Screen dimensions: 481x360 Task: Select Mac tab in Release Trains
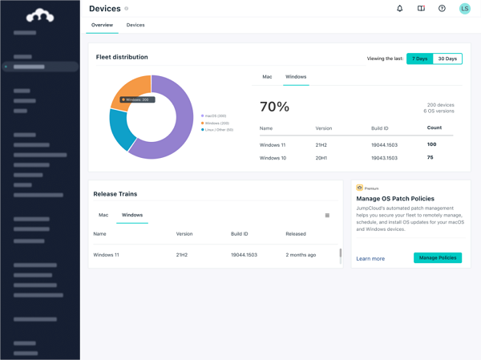[103, 215]
